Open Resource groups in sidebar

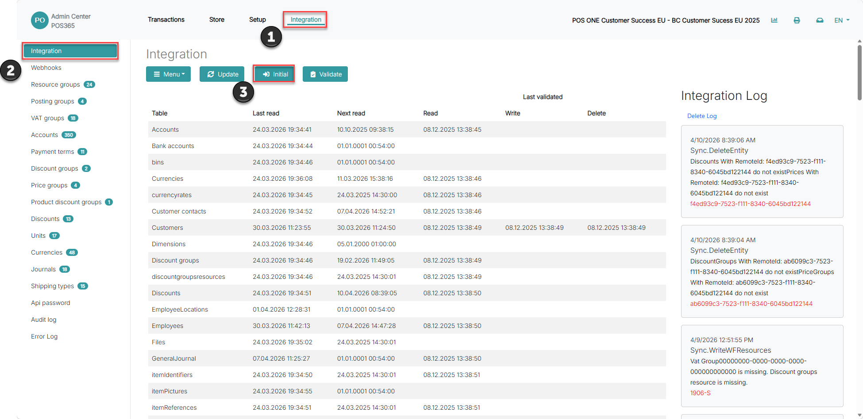pyautogui.click(x=55, y=84)
